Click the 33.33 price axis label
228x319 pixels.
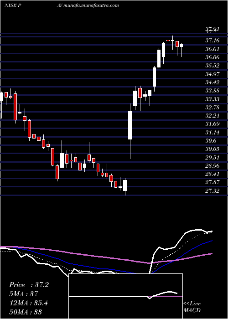point(212,99)
